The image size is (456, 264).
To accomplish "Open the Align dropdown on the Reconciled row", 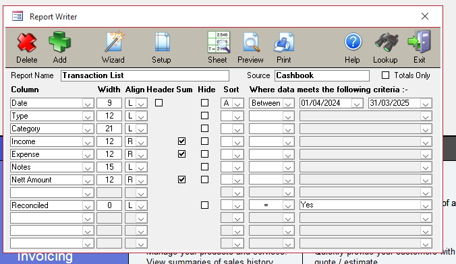I will coord(142,205).
